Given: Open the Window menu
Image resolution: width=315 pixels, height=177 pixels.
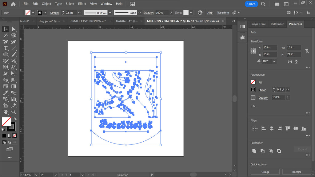Looking at the screenshot, I should click(106, 4).
